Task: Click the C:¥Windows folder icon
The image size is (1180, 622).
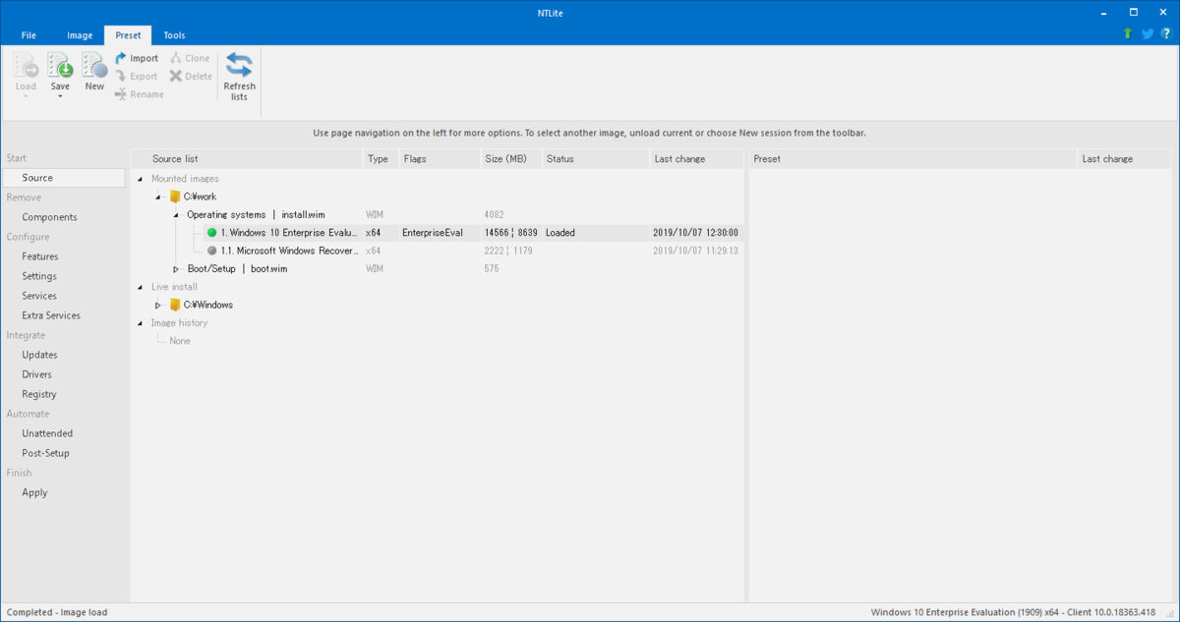Action: point(175,305)
